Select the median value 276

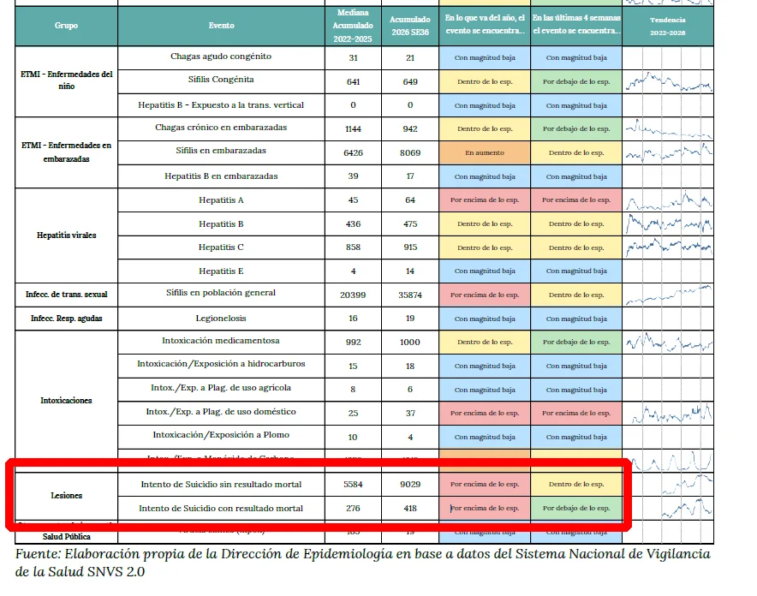click(x=353, y=508)
